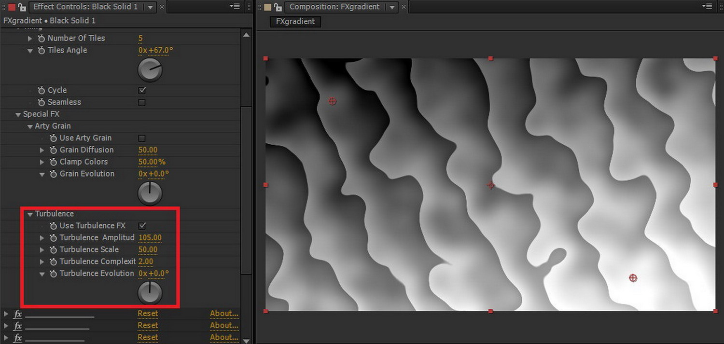Click stopwatch icon next to Turbulence Scale
The image size is (724, 344).
pyautogui.click(x=53, y=250)
